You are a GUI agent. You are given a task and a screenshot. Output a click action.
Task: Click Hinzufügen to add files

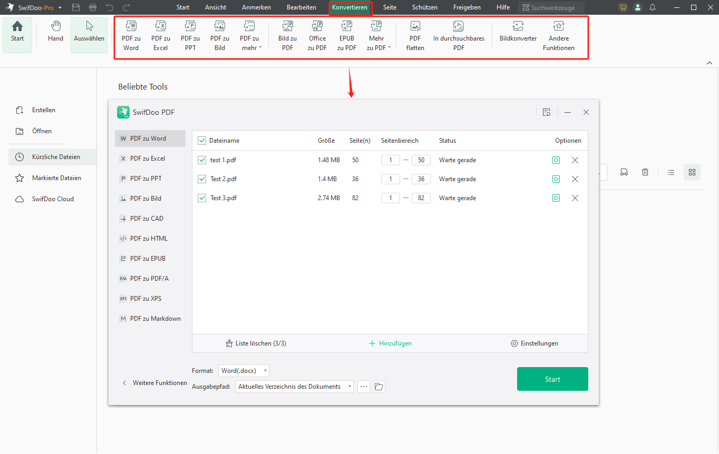point(390,343)
